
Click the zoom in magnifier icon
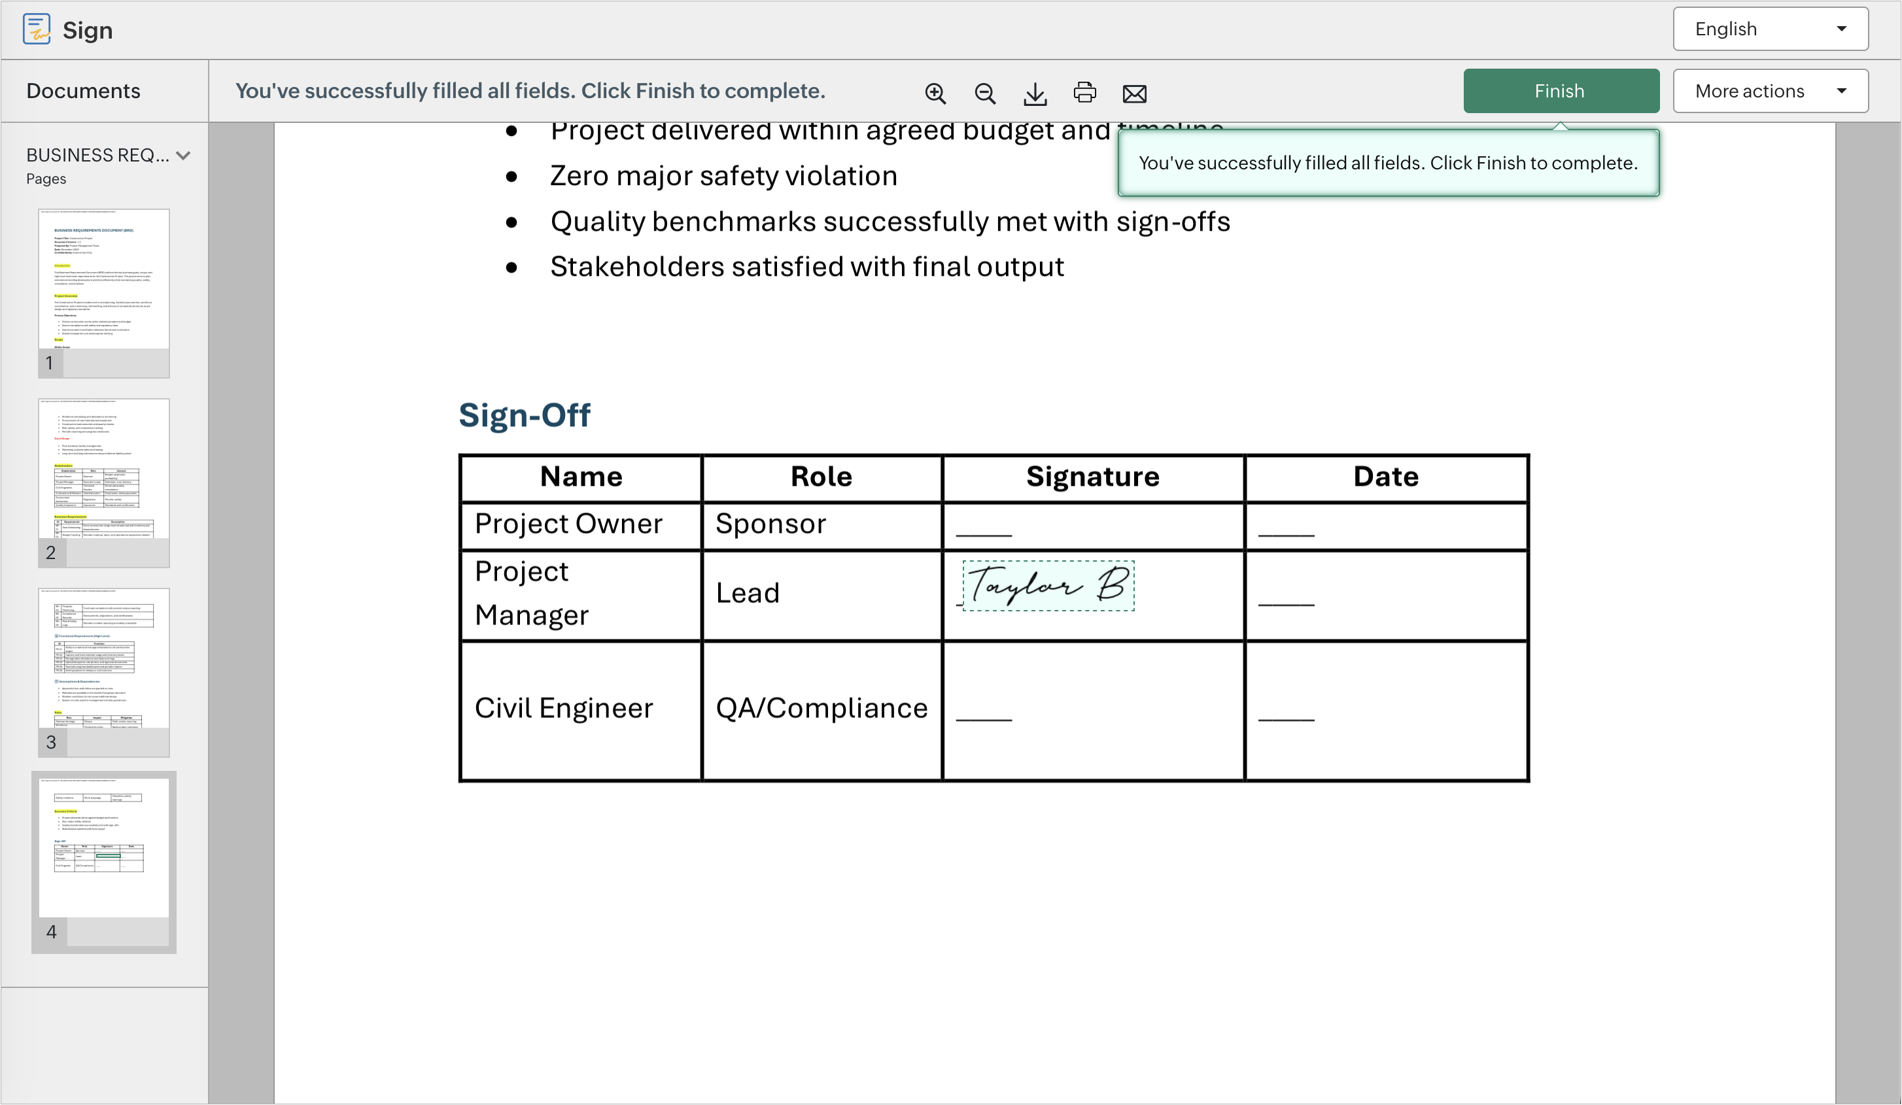pyautogui.click(x=935, y=93)
